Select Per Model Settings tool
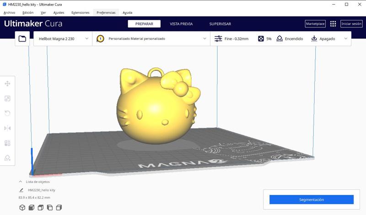This screenshot has height=215, width=366. pyautogui.click(x=7, y=143)
